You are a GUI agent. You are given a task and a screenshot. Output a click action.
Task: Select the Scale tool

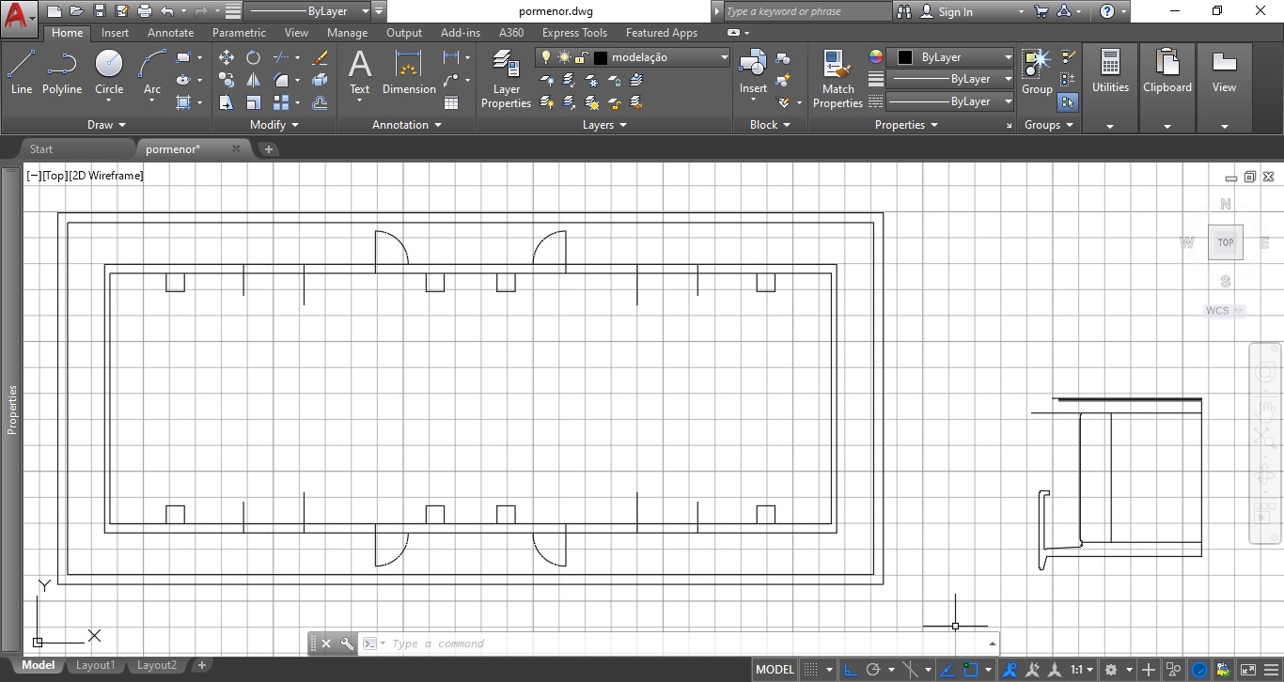(254, 102)
